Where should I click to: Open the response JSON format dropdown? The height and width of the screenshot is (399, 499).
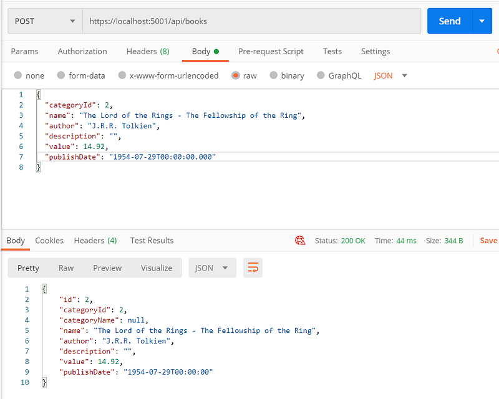click(212, 268)
